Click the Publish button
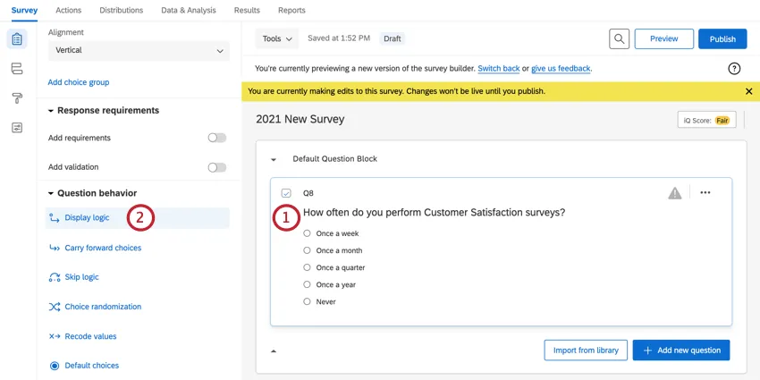Image resolution: width=760 pixels, height=380 pixels. [722, 38]
